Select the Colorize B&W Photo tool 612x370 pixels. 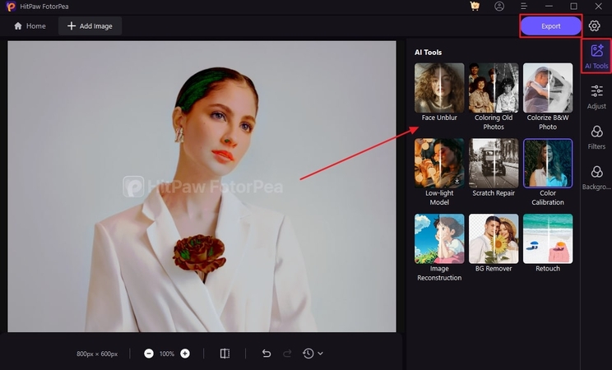pyautogui.click(x=548, y=88)
